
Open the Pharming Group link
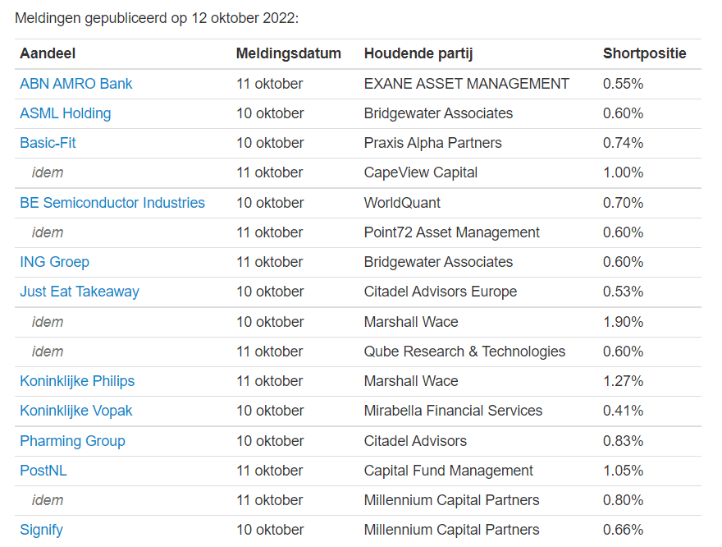pyautogui.click(x=72, y=441)
